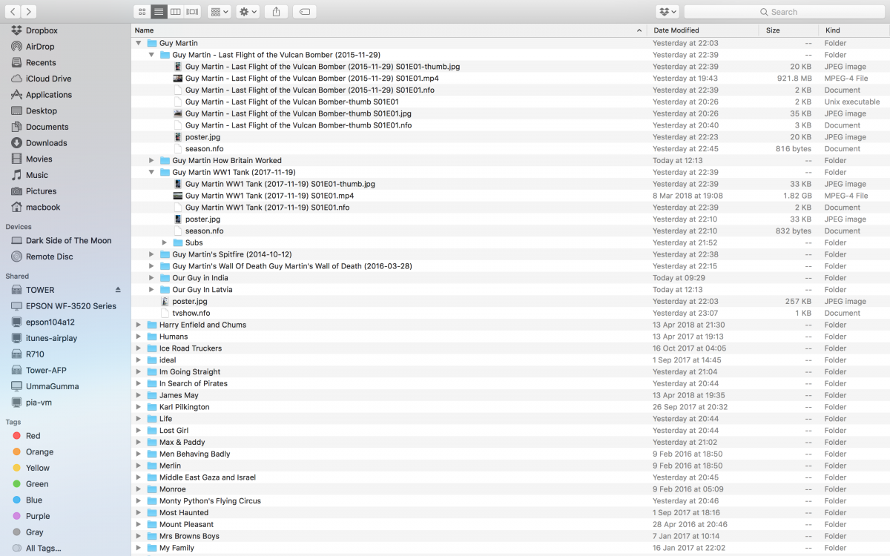Image resolution: width=890 pixels, height=556 pixels.
Task: Select pia-vm shared computer
Action: point(39,403)
